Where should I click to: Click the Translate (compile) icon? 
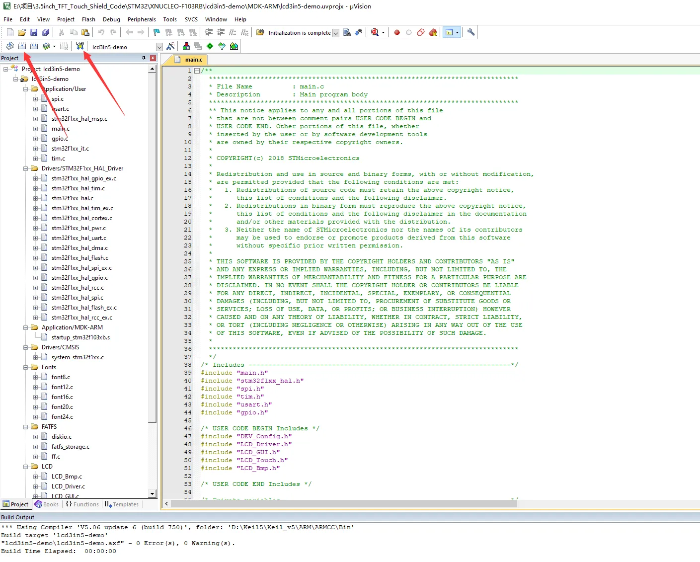coord(10,46)
